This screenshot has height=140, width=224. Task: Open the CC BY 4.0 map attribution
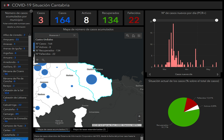(x=117, y=125)
